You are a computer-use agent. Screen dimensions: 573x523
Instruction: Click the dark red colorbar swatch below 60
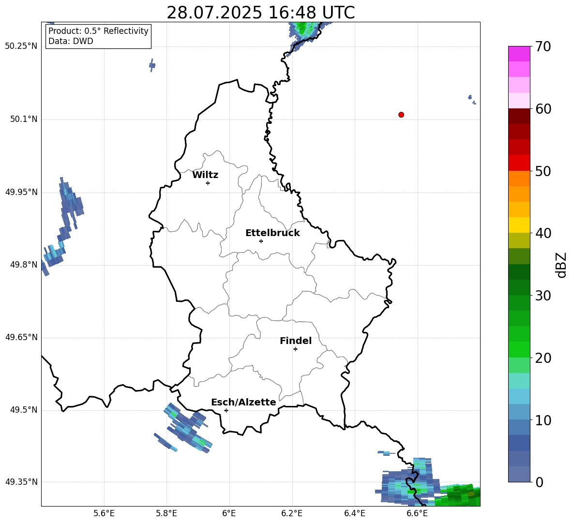[x=519, y=117]
